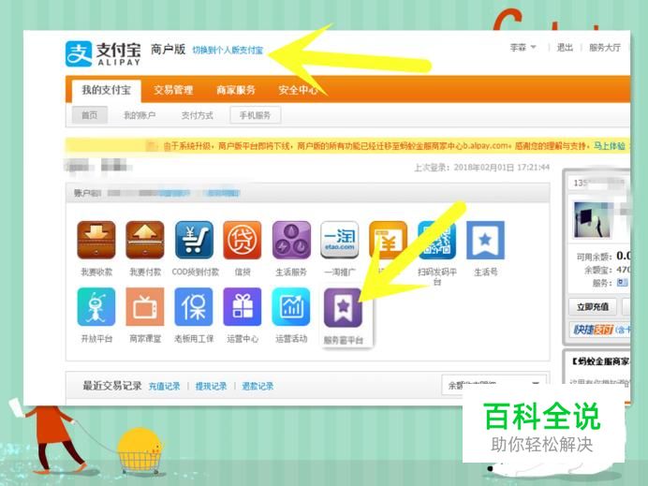This screenshot has height=486, width=648.
Task: Expand the 余额 filter dropdown
Action: pyautogui.click(x=494, y=384)
